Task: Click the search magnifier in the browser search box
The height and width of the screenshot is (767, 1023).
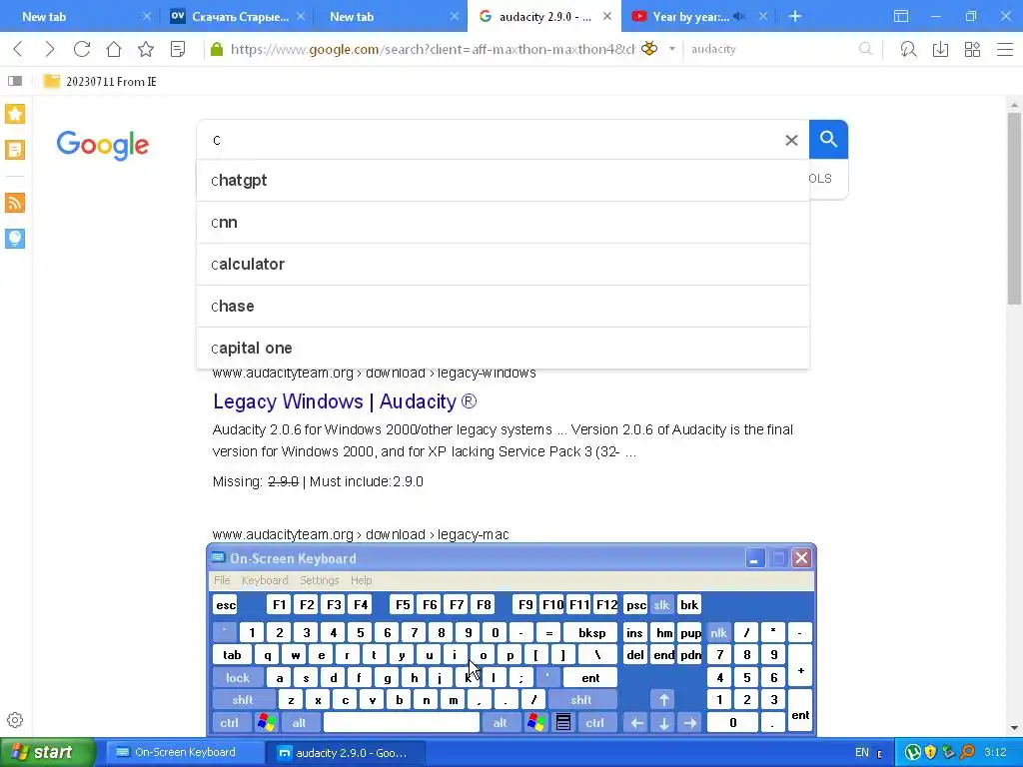Action: coord(866,49)
